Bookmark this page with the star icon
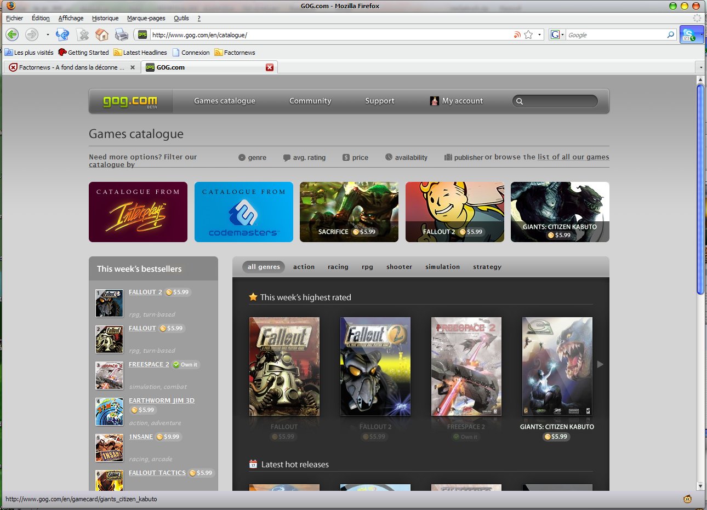The width and height of the screenshot is (707, 510). (528, 35)
